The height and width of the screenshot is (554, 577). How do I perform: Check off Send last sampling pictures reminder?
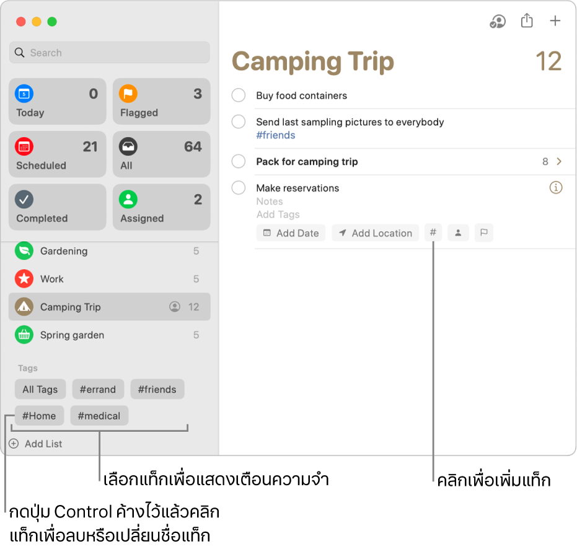coord(239,122)
